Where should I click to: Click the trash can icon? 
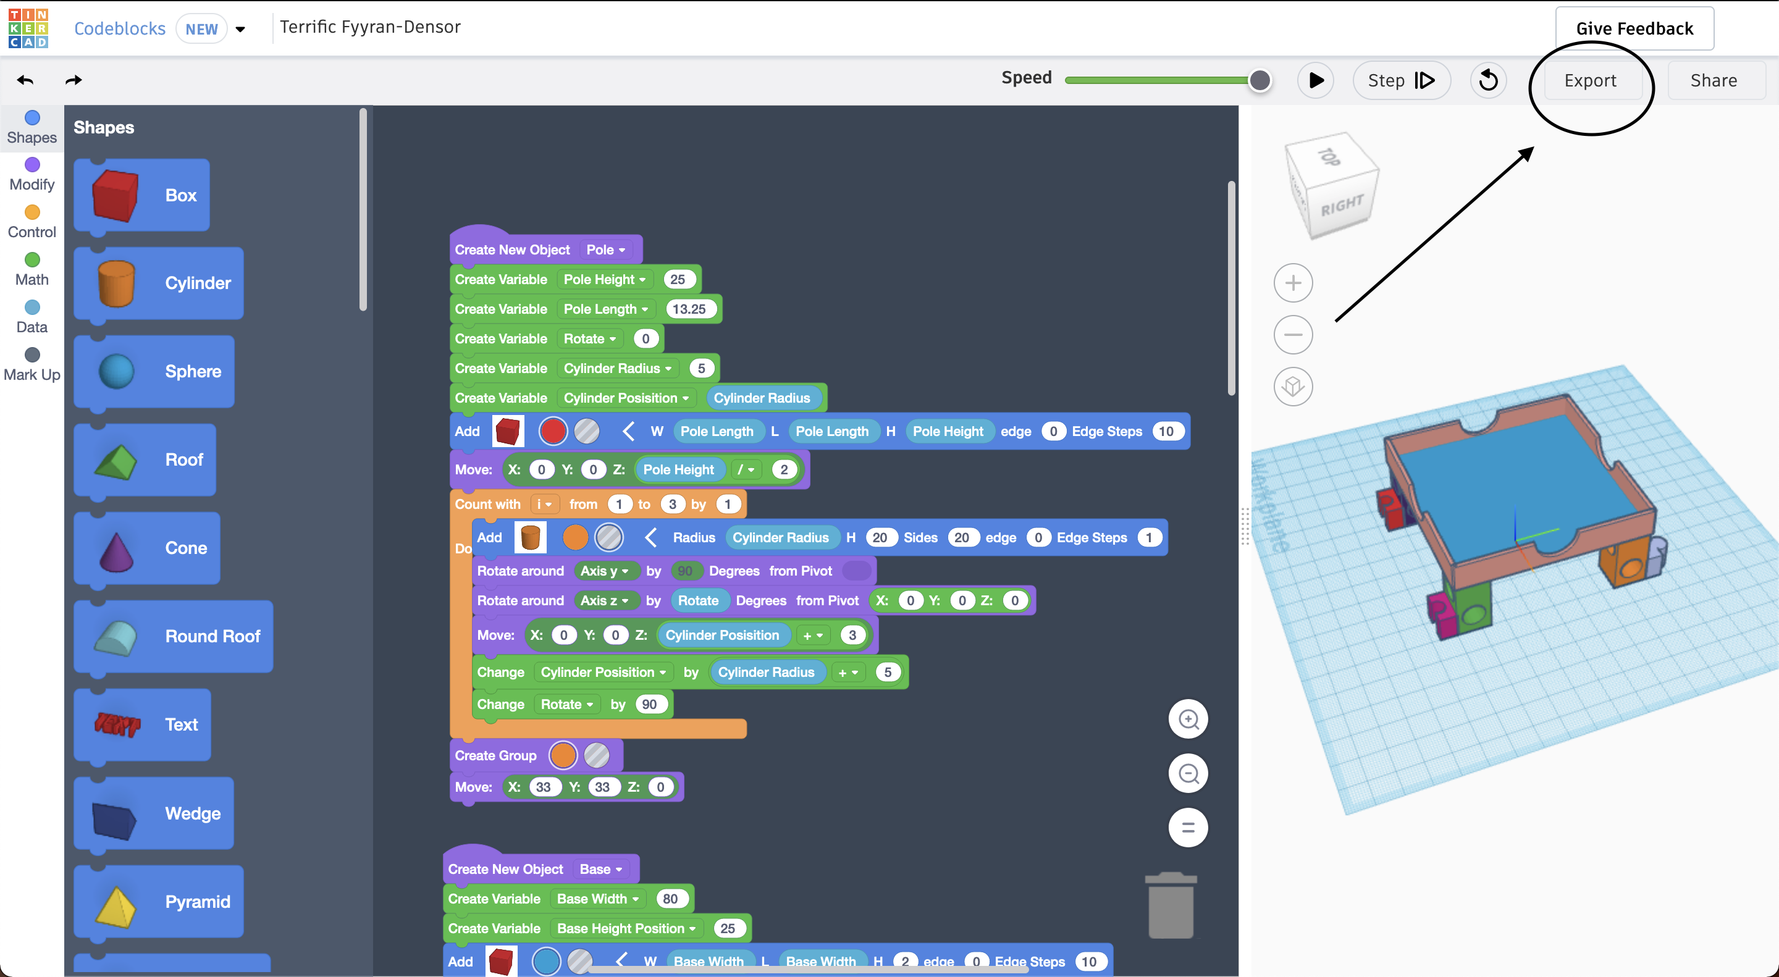pyautogui.click(x=1171, y=905)
